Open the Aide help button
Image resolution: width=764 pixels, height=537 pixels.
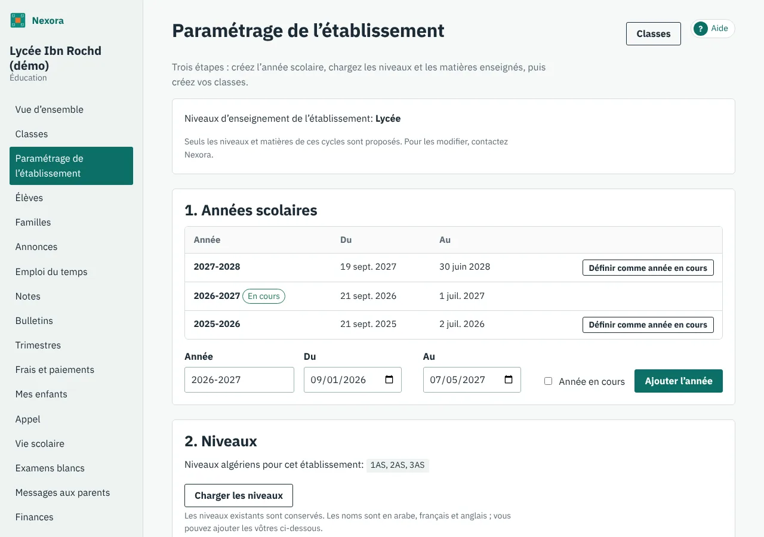pos(713,29)
